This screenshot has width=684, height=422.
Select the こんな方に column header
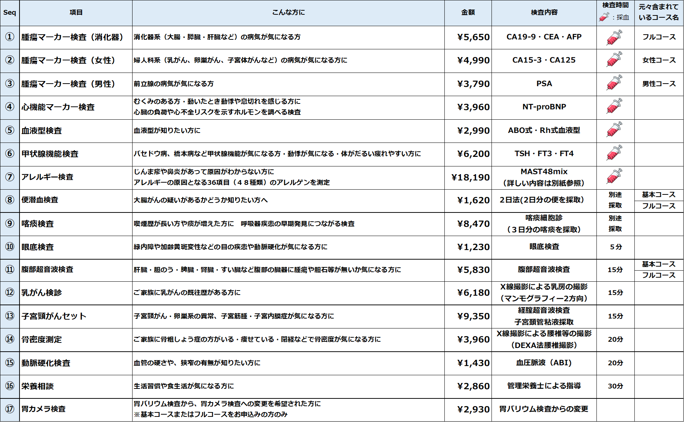point(288,13)
